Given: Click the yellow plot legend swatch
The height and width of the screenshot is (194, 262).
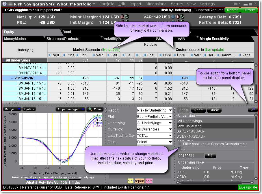Looking at the screenshot, I should coord(131,181).
